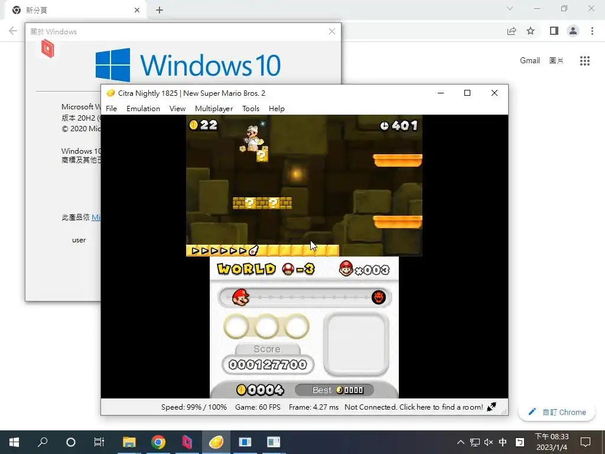The height and width of the screenshot is (454, 605).
Task: Open the notification action center
Action: 586,442
